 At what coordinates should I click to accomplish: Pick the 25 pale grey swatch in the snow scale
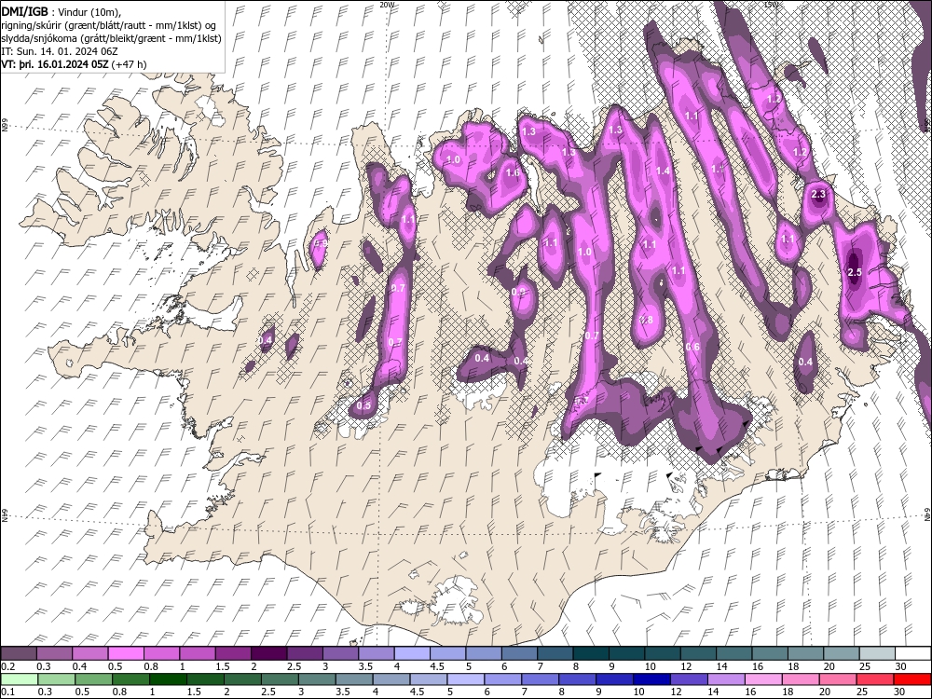click(878, 654)
